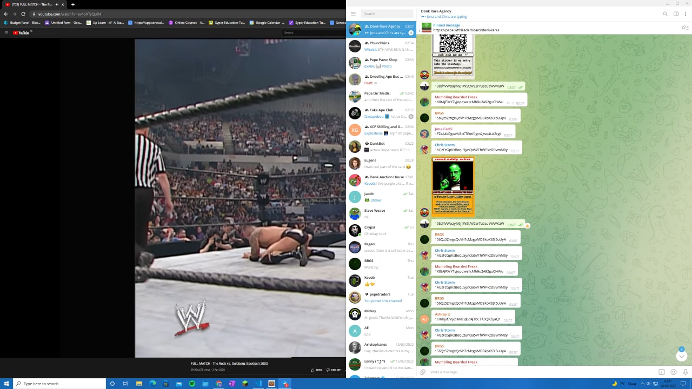Search messages in the Dank Rare Agency chat

tap(665, 14)
